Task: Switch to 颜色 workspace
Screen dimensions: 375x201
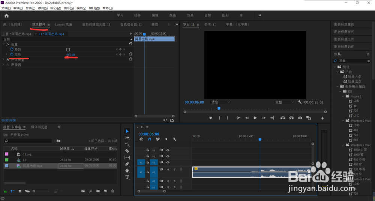Action: click(x=172, y=15)
